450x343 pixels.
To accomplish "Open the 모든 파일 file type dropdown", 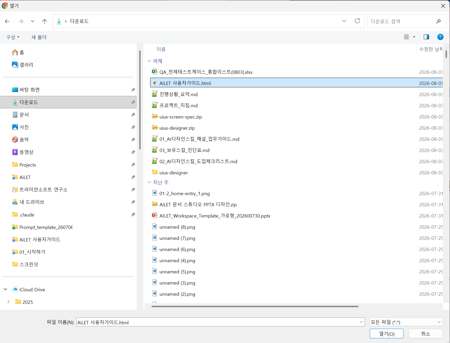I will pos(406,322).
